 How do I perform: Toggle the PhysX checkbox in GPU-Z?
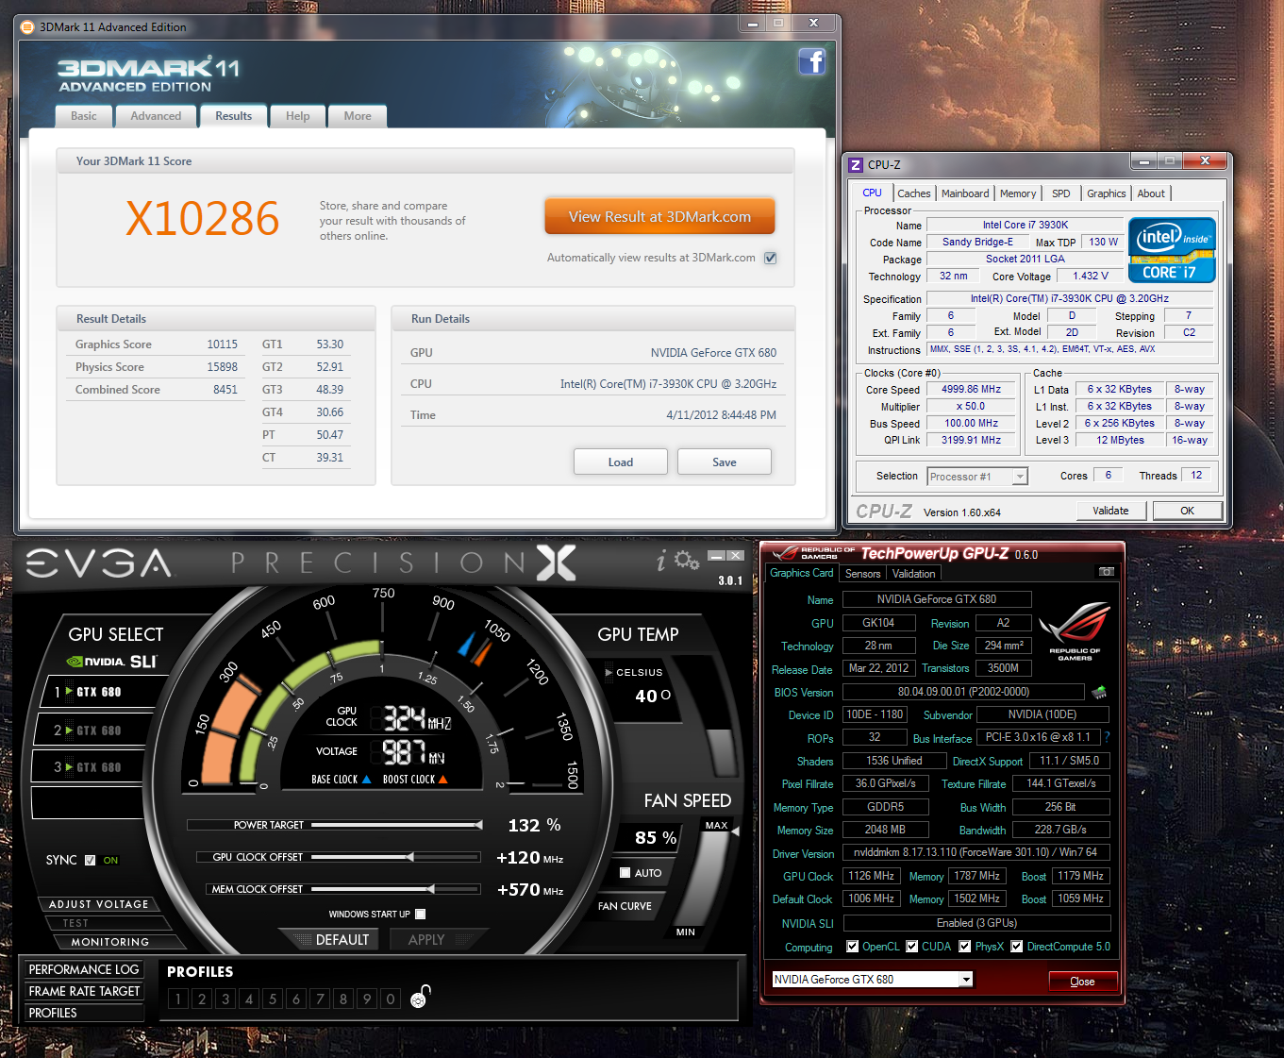[x=965, y=947]
